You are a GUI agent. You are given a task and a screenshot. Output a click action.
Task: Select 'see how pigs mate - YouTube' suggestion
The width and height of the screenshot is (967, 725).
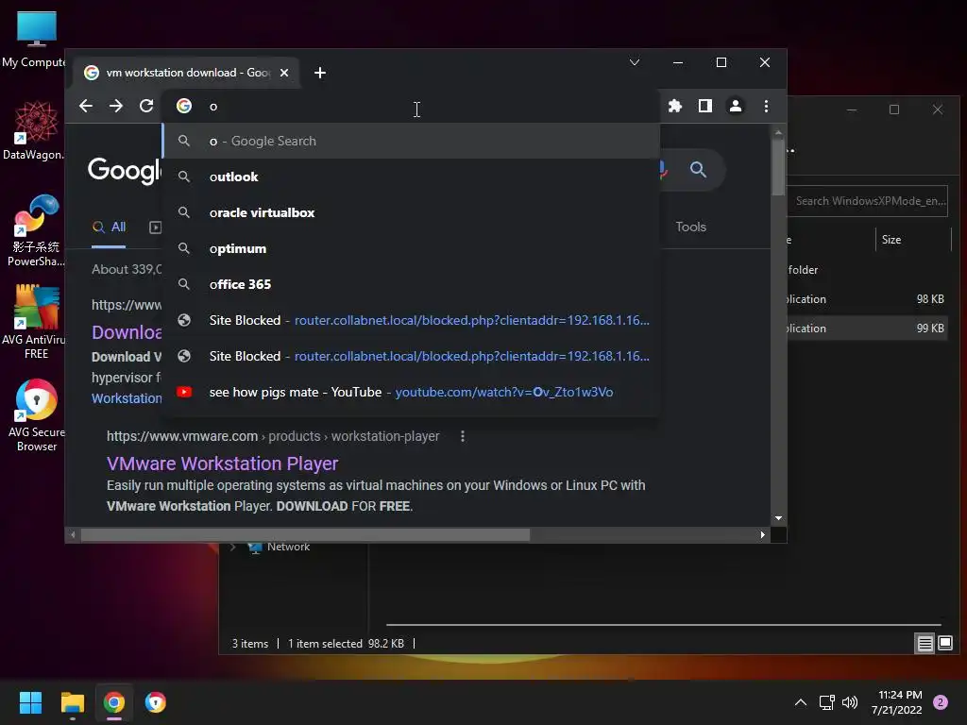click(412, 392)
